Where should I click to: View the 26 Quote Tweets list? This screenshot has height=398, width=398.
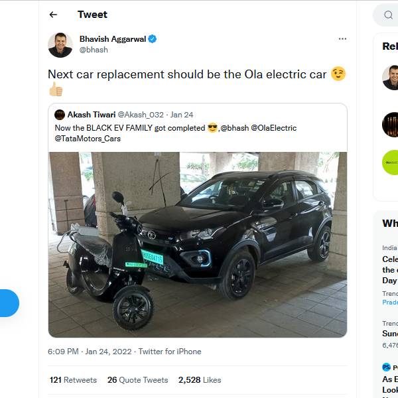pyautogui.click(x=137, y=380)
